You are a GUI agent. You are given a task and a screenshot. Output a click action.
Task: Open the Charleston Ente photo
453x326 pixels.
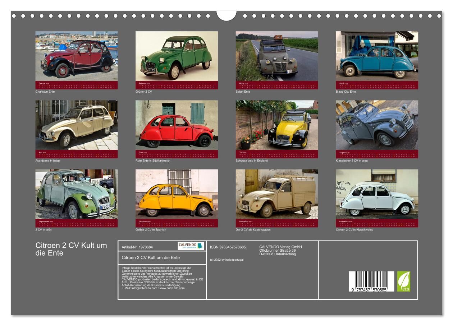[x=76, y=56]
